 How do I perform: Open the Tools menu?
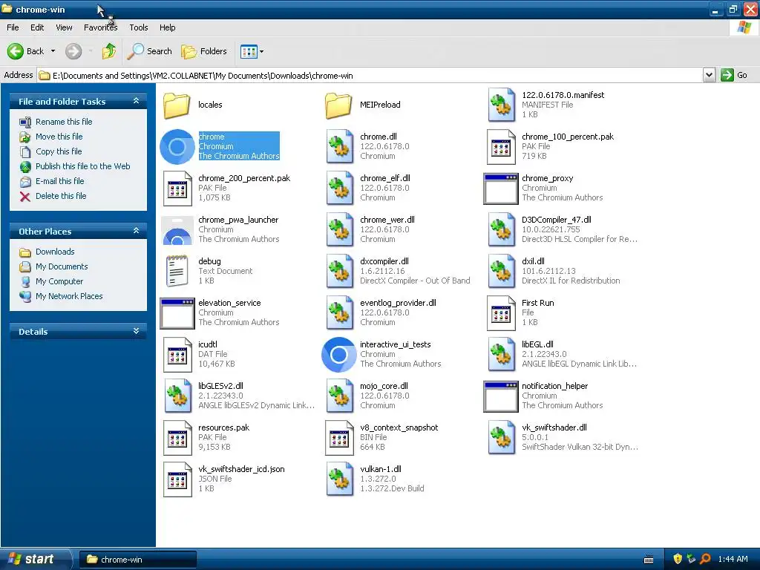click(x=139, y=27)
